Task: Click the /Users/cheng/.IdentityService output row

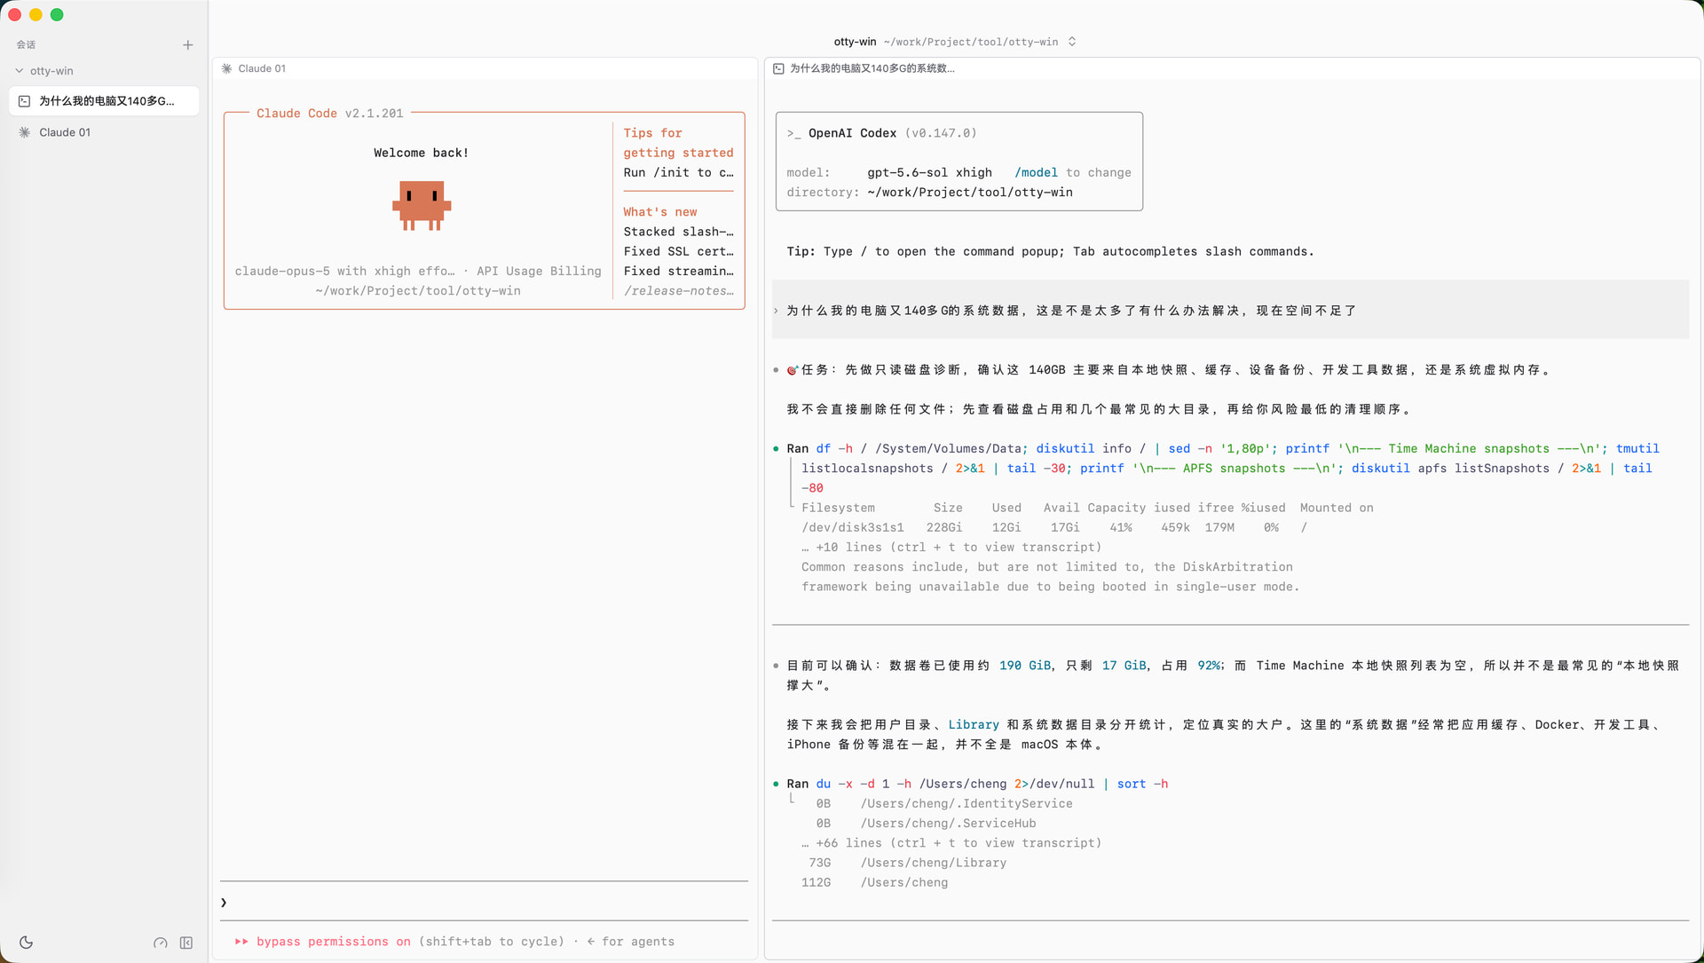Action: pyautogui.click(x=944, y=804)
